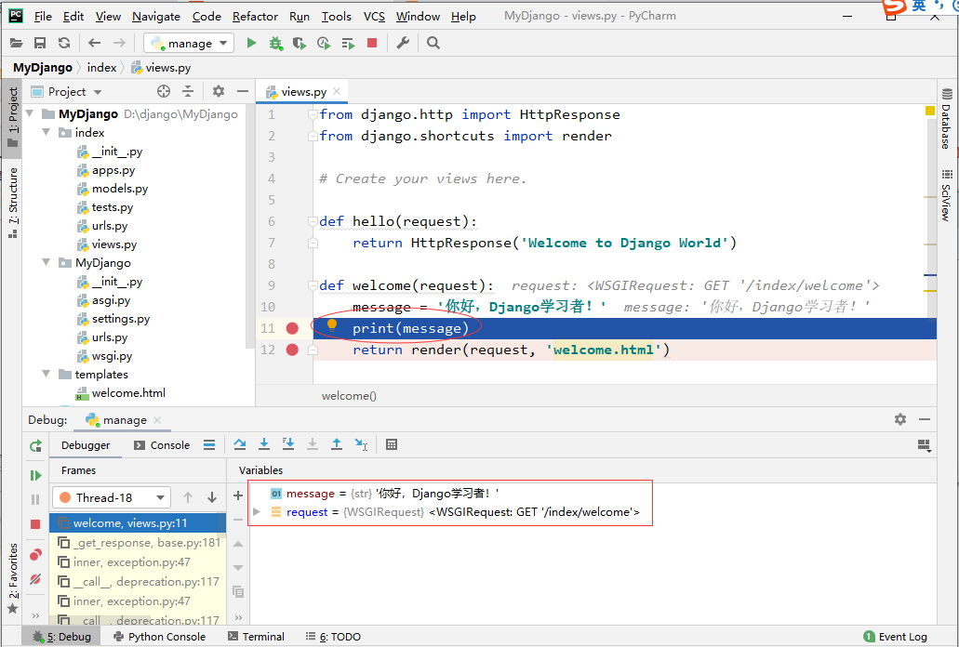The width and height of the screenshot is (959, 647).
Task: Click the Synchronize refresh icon
Action: (64, 43)
